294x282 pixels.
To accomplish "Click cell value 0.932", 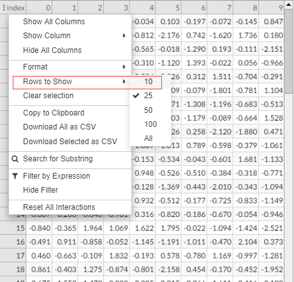I will (144, 200).
